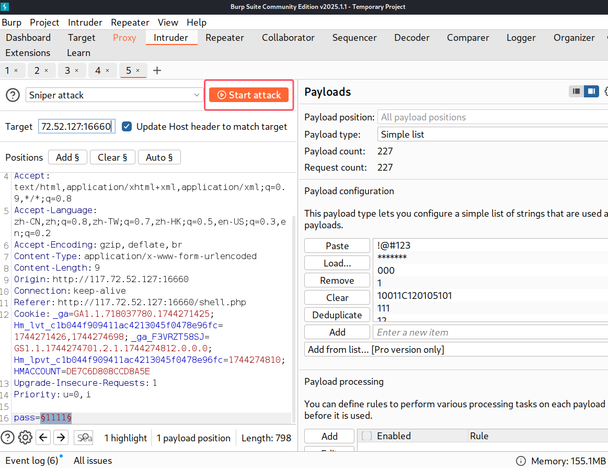Click the Enter a new item field
The image size is (608, 468).
490,332
